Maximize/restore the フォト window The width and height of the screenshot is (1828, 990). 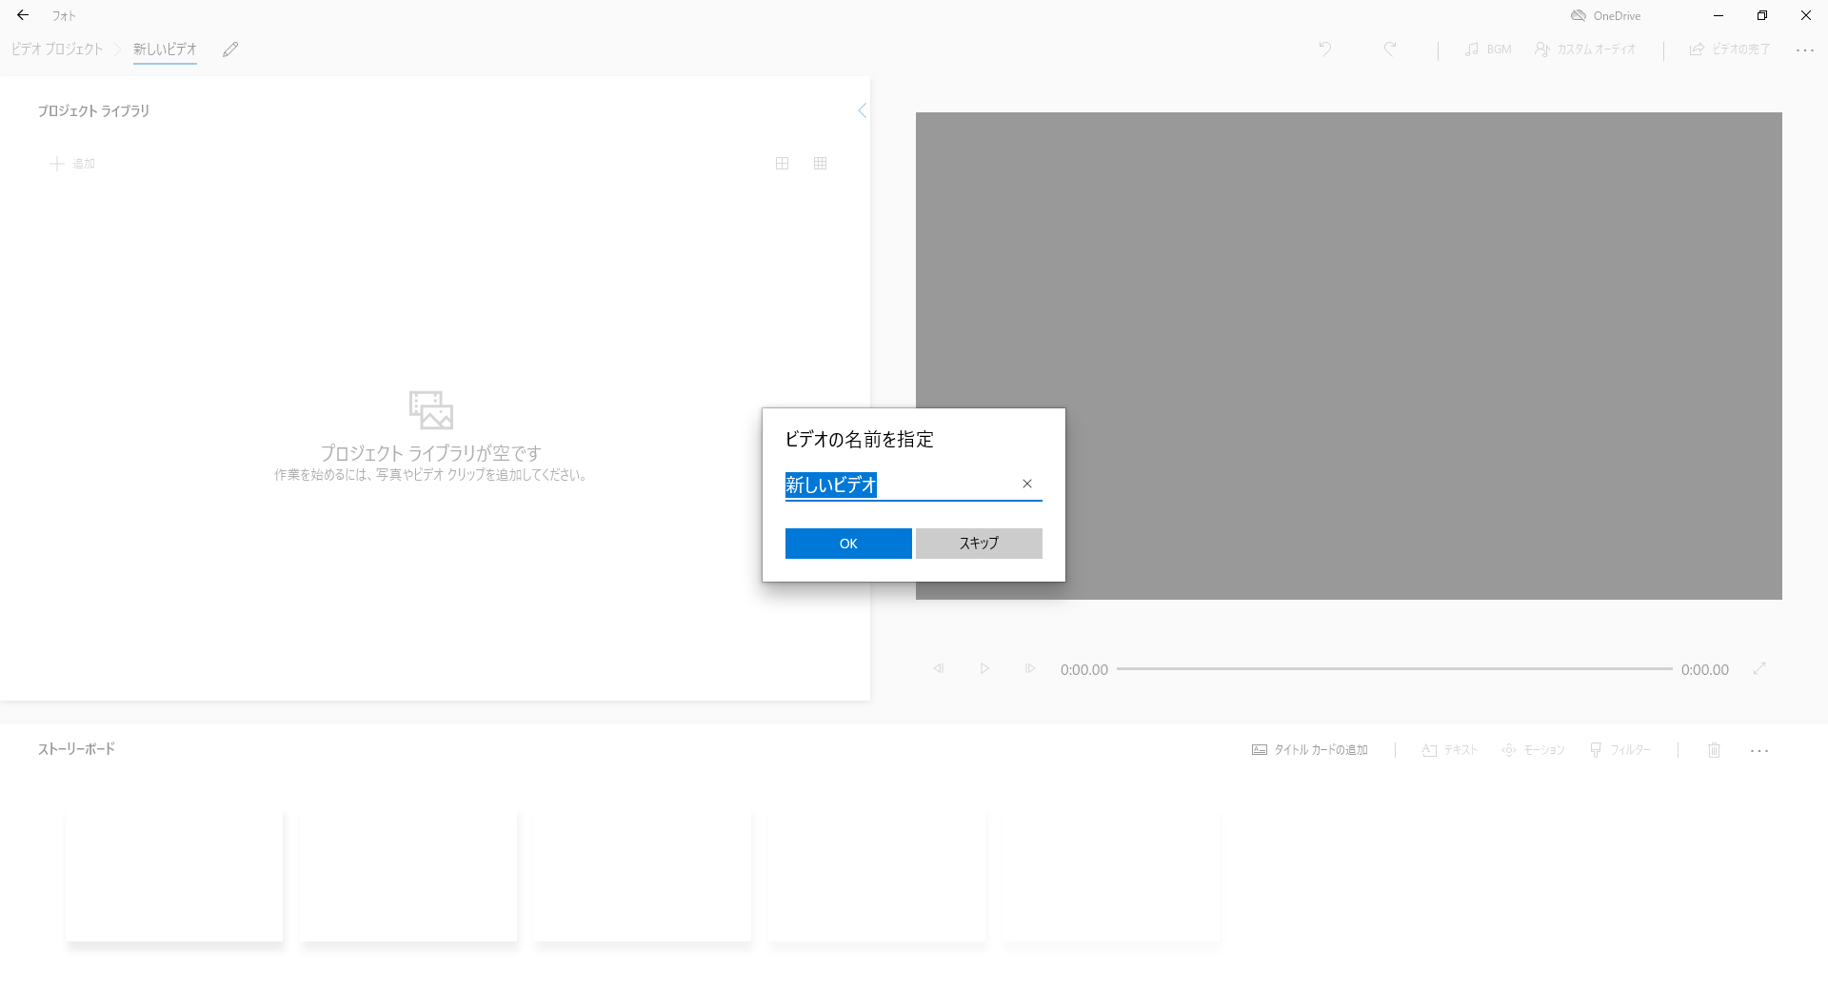(1762, 15)
